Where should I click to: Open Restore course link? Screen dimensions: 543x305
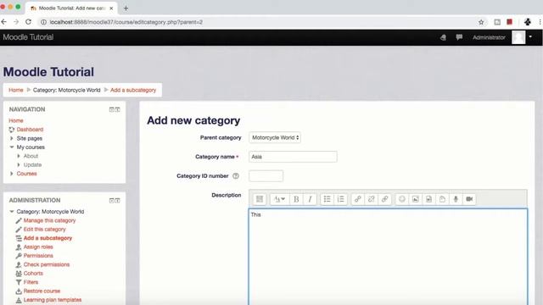click(42, 291)
